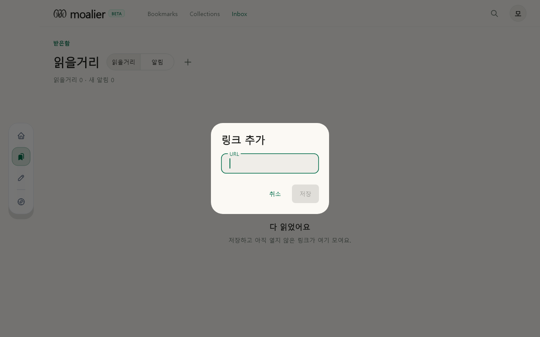
Task: Go to home via sidebar icon
Action: pos(21,136)
